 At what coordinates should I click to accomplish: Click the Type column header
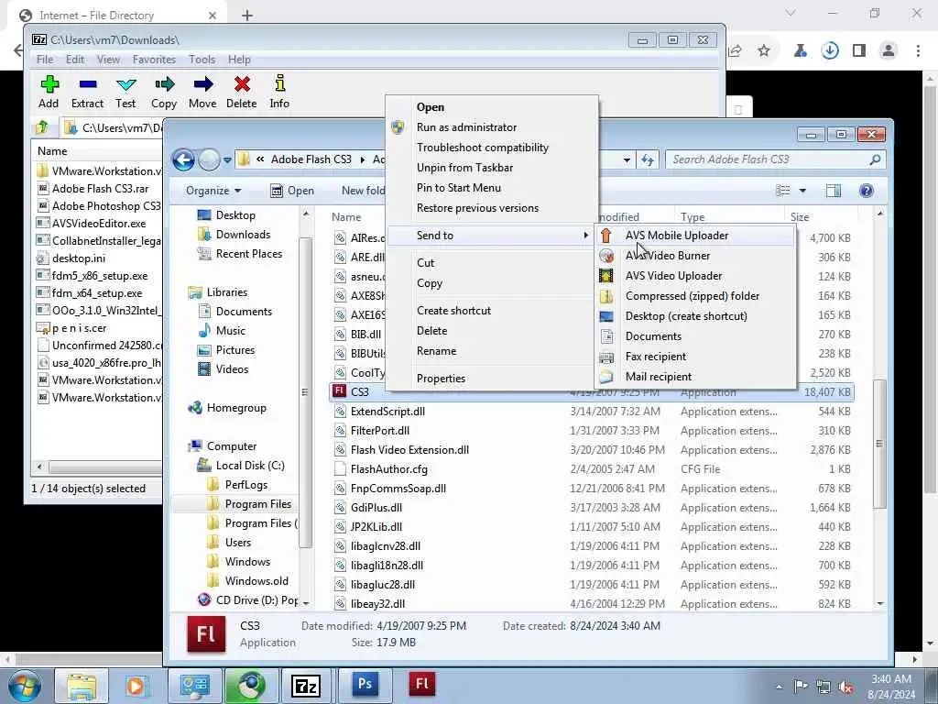click(728, 216)
